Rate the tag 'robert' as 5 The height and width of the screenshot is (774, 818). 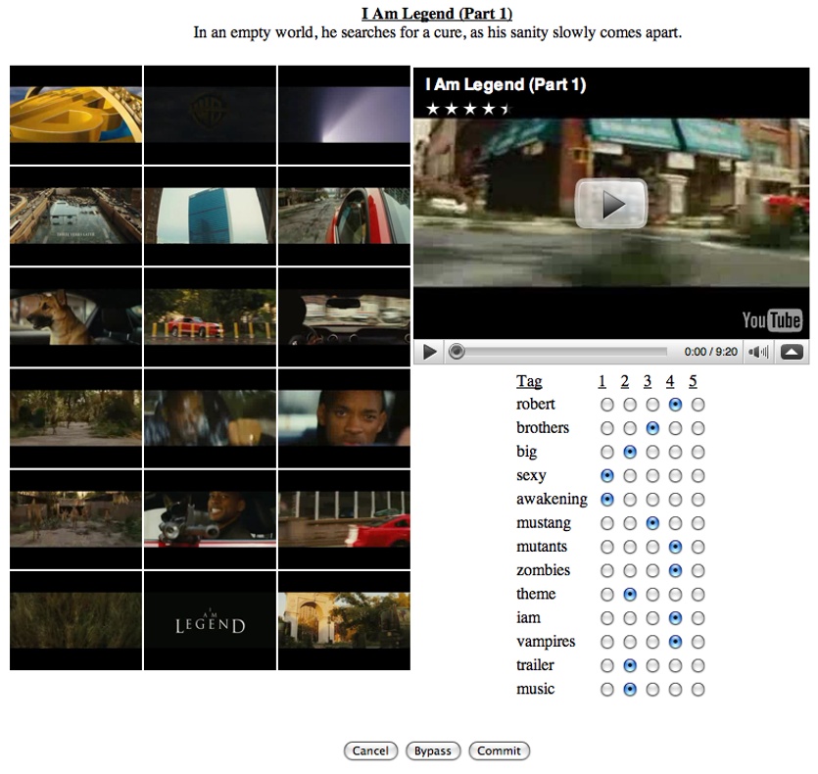(698, 405)
